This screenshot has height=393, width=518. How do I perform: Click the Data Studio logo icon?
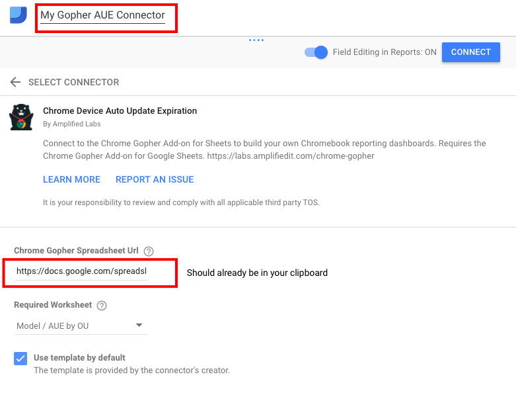(18, 15)
